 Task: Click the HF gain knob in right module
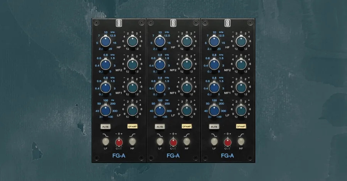pyautogui.click(x=241, y=41)
